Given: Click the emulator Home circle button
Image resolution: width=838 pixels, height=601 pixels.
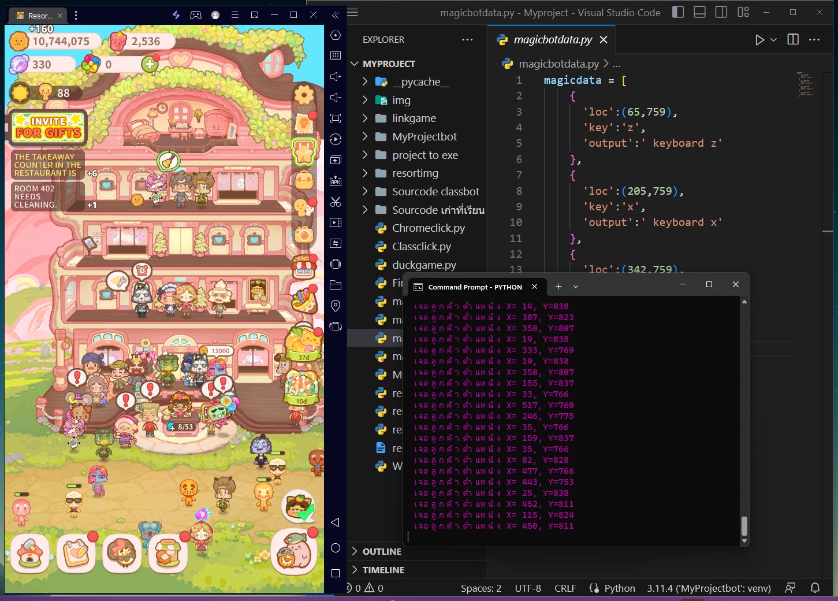Looking at the screenshot, I should 336,548.
